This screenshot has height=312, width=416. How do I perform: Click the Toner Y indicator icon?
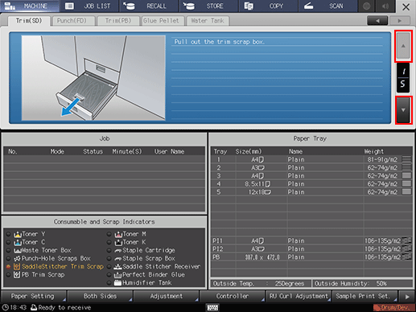pyautogui.click(x=18, y=235)
